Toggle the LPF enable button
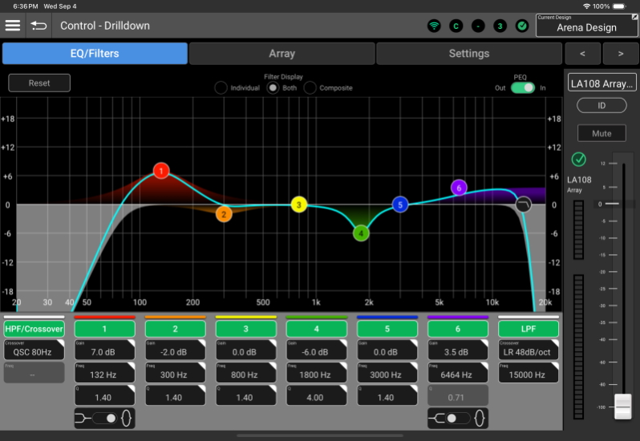This screenshot has height=441, width=640. (x=529, y=329)
